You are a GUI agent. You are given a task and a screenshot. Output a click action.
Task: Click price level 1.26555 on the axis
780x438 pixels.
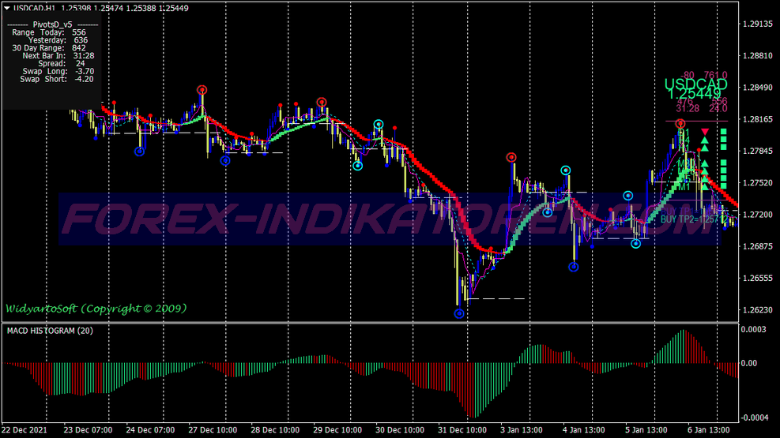[x=758, y=278]
